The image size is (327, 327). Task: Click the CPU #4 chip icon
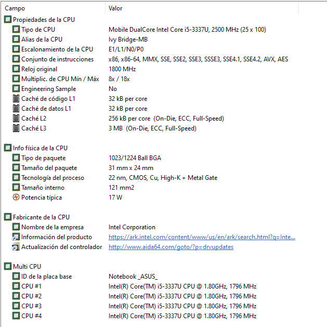coord(16,316)
